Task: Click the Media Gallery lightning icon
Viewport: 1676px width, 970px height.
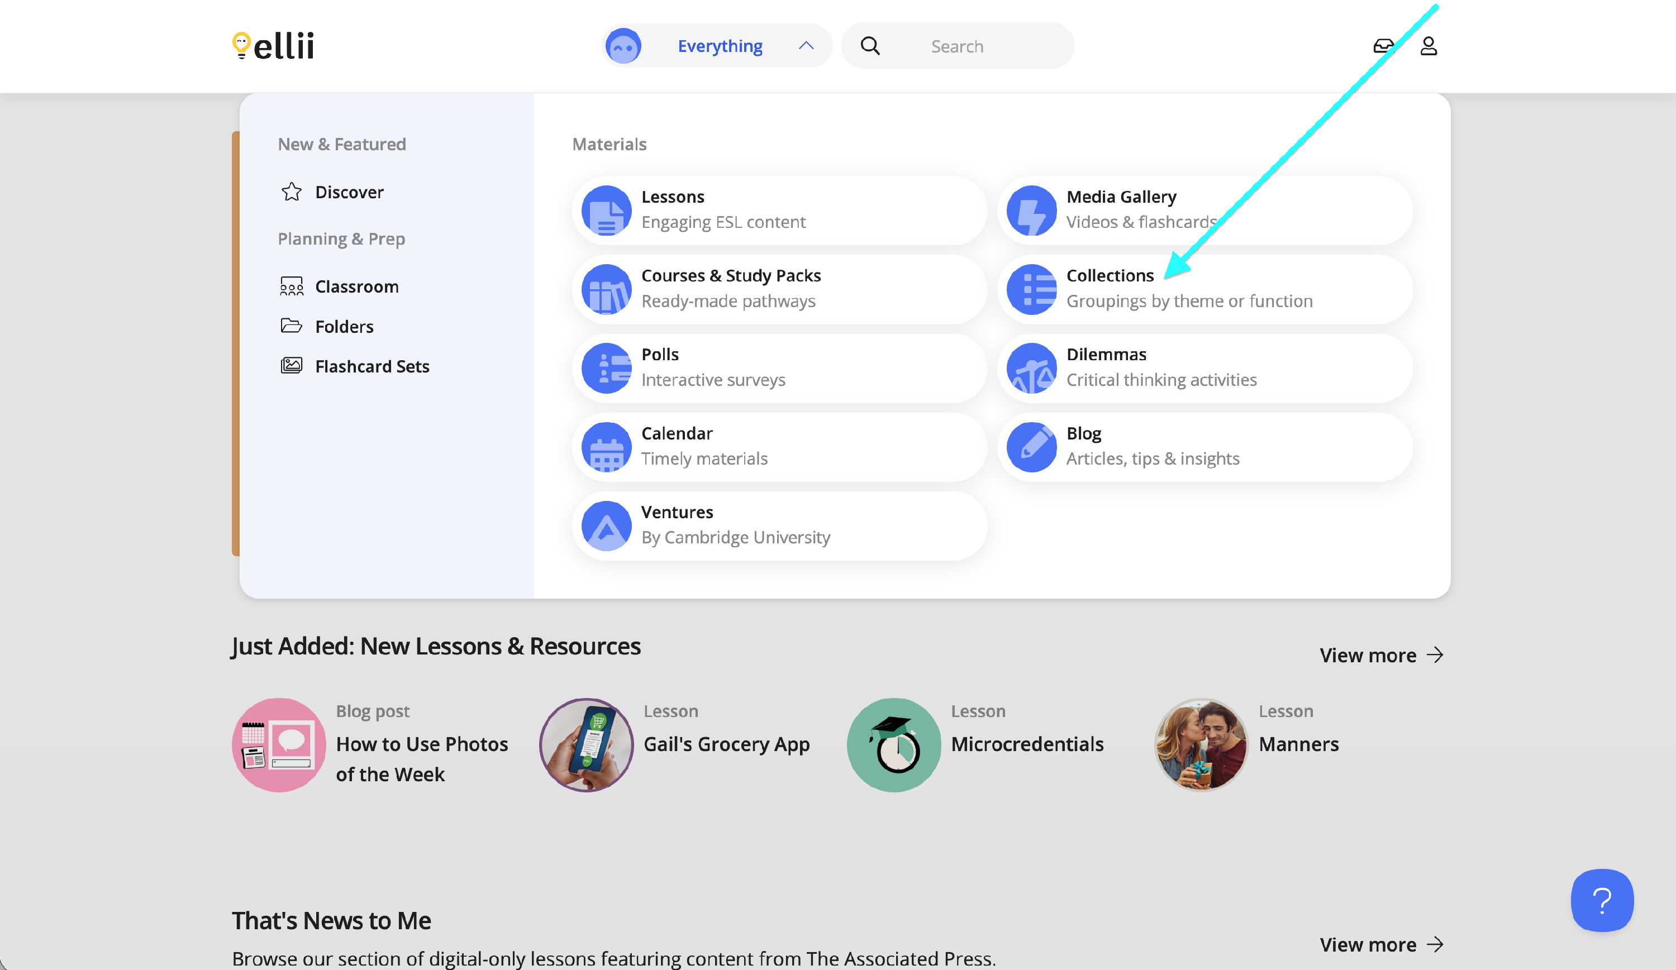Action: pyautogui.click(x=1031, y=210)
